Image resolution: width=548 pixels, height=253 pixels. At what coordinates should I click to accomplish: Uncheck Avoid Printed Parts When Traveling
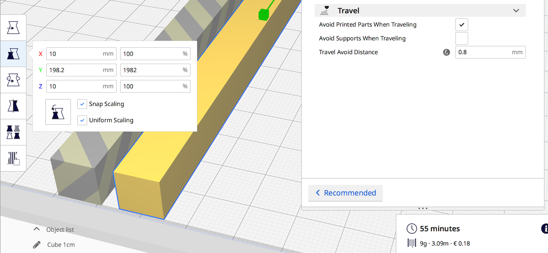click(x=462, y=25)
